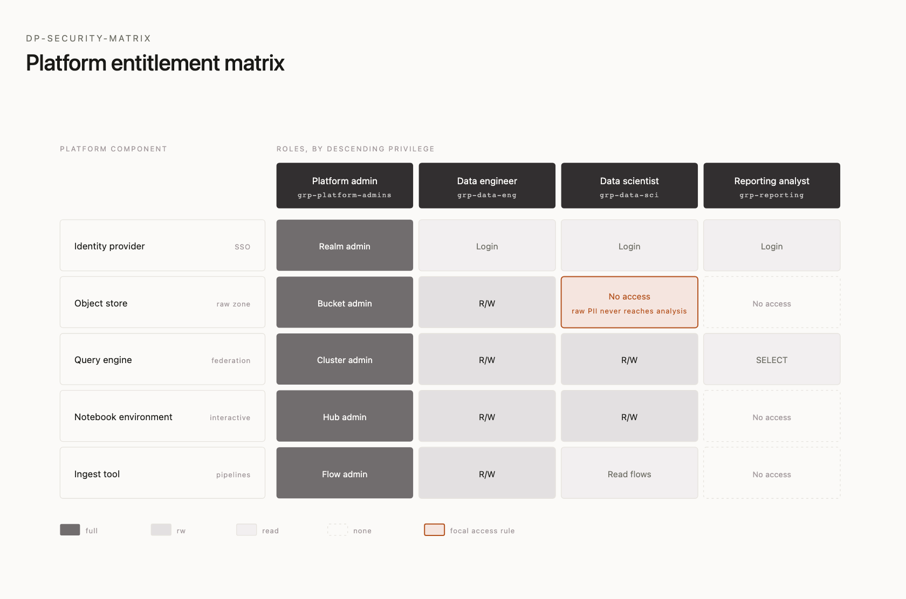Click the SELECT cell for Reporting analyst
Screen dimensions: 906x599
click(x=772, y=359)
